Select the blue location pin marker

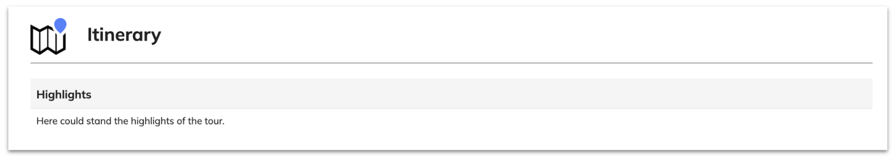[x=60, y=26]
